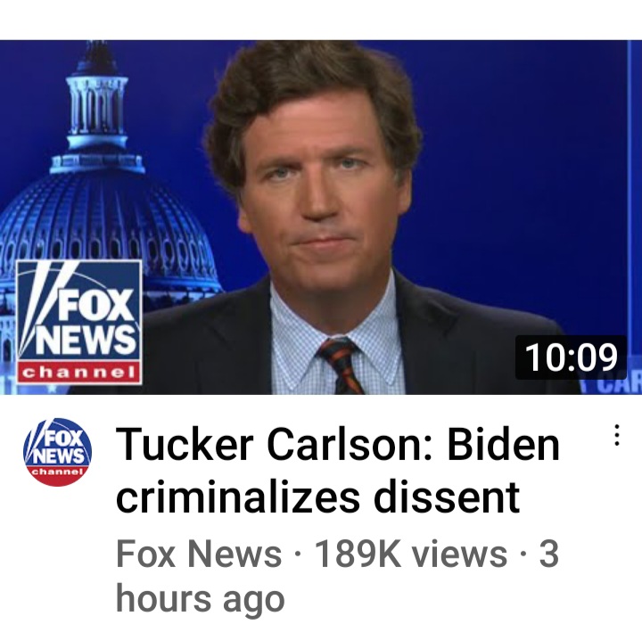Click the 'hours ago' upload time text
642x641 pixels.
click(201, 599)
